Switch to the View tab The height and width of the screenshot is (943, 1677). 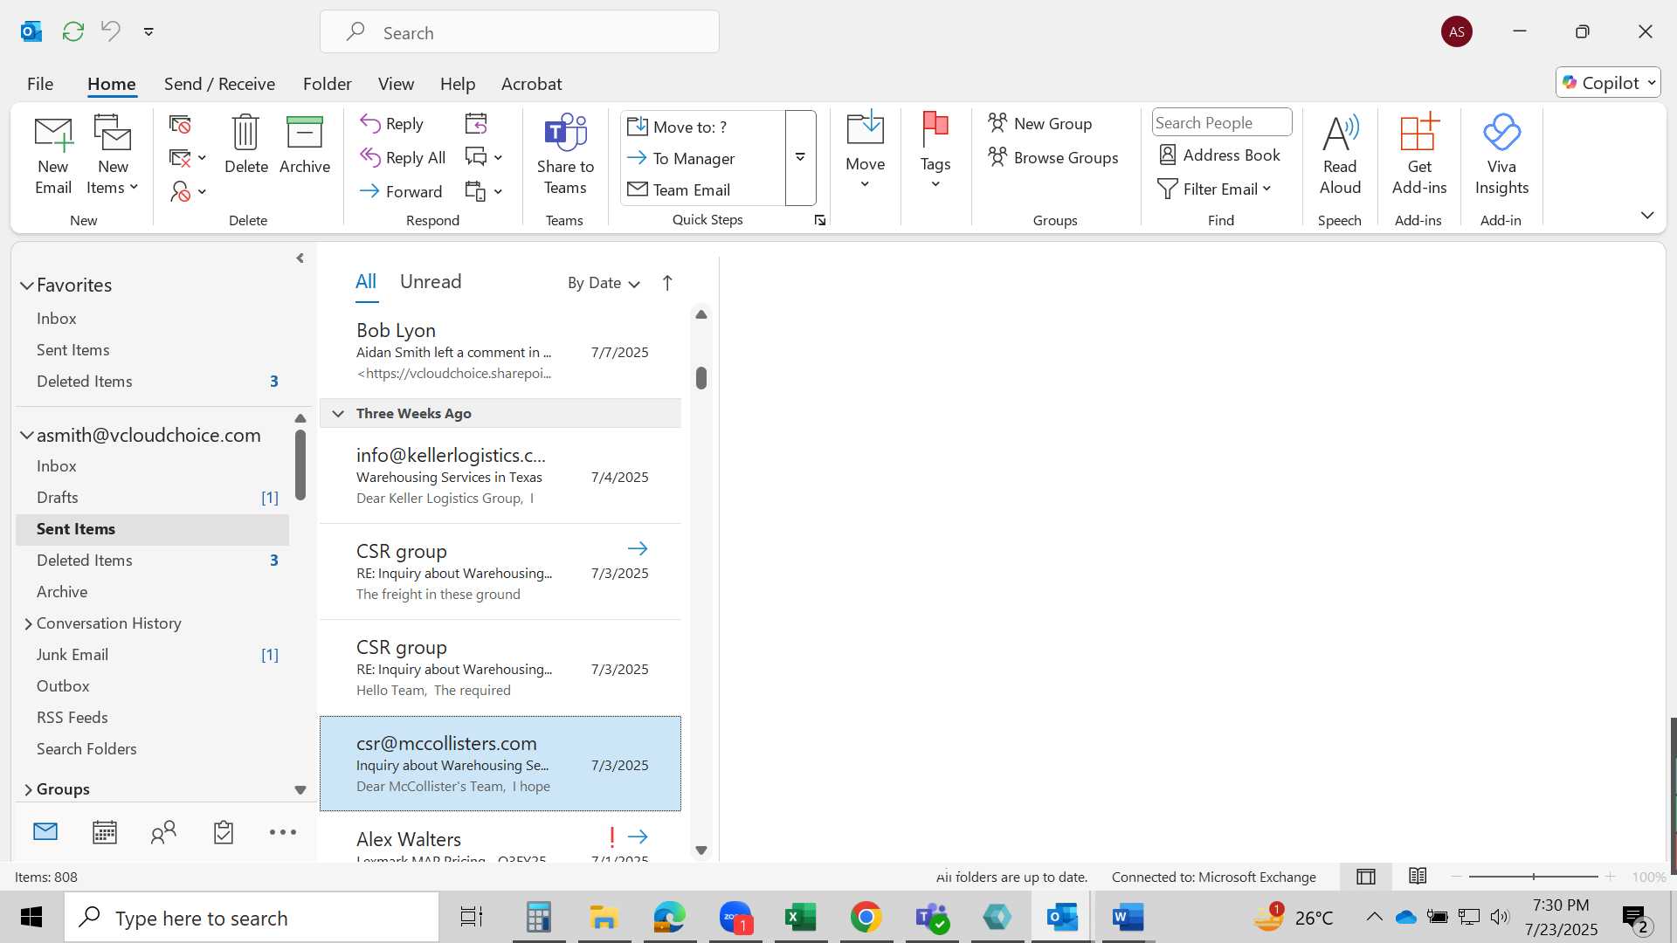coord(396,84)
